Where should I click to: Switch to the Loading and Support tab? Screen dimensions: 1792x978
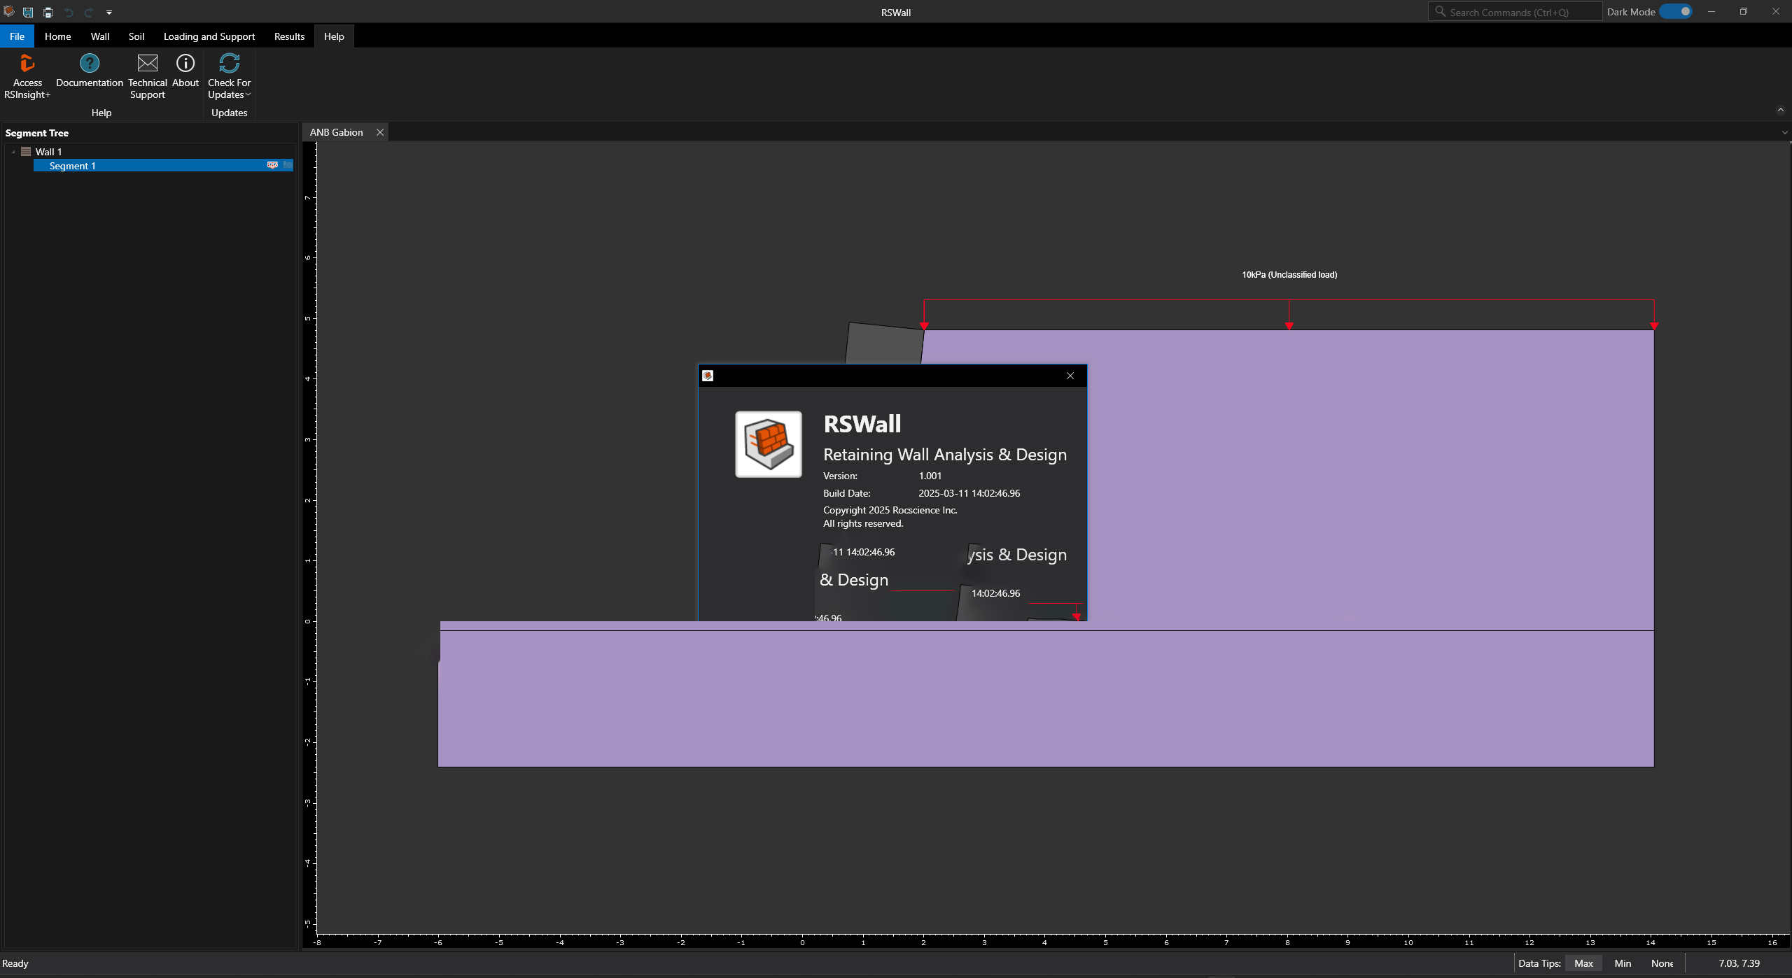coord(209,36)
